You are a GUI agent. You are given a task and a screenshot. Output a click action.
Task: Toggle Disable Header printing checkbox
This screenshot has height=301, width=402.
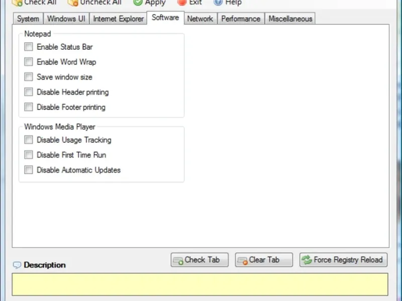(x=29, y=92)
